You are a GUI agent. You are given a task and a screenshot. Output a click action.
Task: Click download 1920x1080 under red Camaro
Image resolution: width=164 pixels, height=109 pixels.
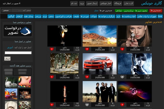(100, 77)
